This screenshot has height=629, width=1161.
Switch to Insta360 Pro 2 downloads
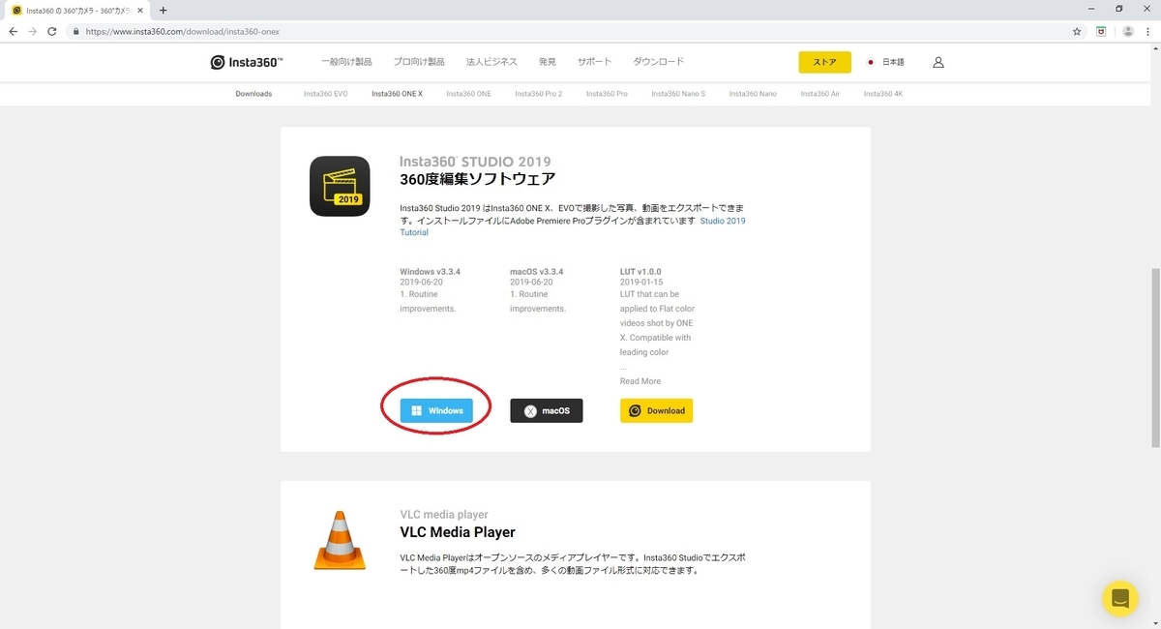pyautogui.click(x=538, y=94)
